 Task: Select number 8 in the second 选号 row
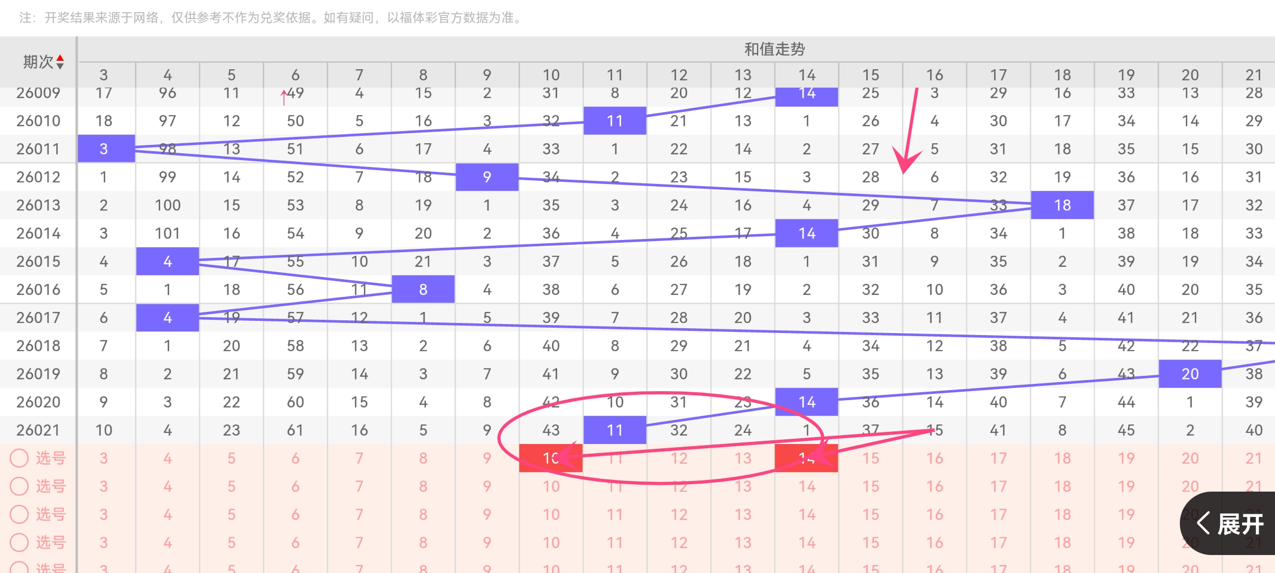pyautogui.click(x=423, y=486)
